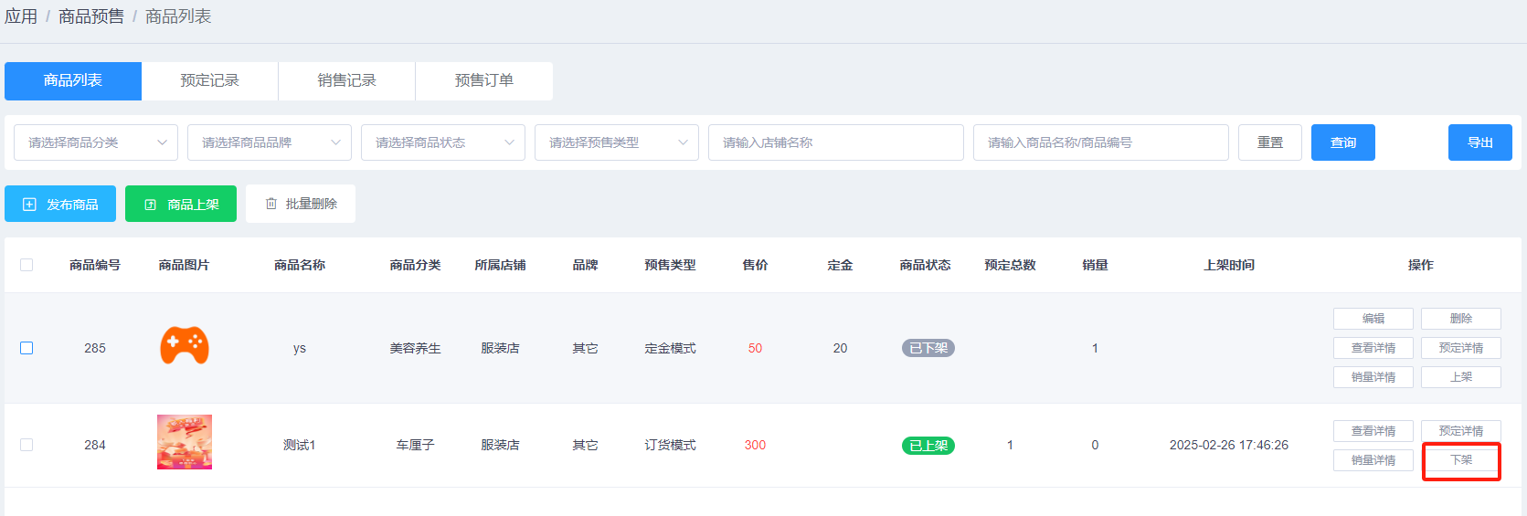Switch to the 预定记录 tab

coord(209,80)
